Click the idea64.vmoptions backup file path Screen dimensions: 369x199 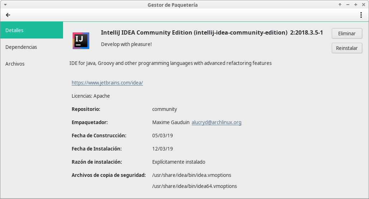click(195, 186)
